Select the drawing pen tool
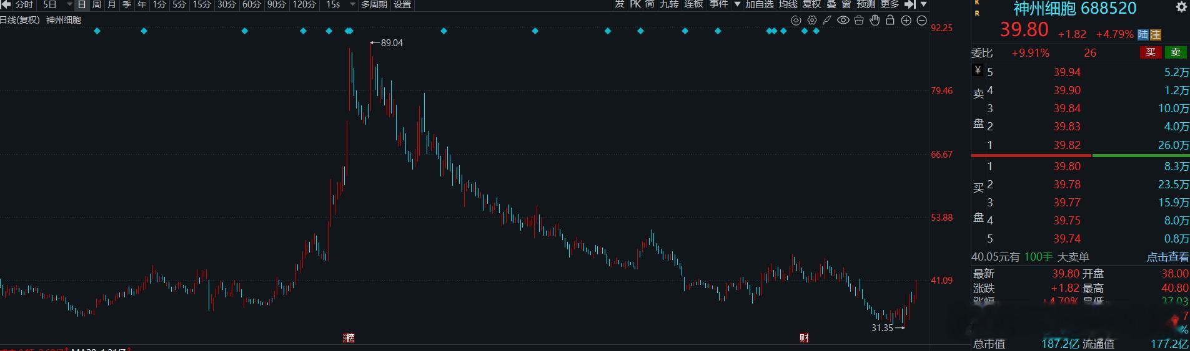1190x351 pixels. coord(827,21)
